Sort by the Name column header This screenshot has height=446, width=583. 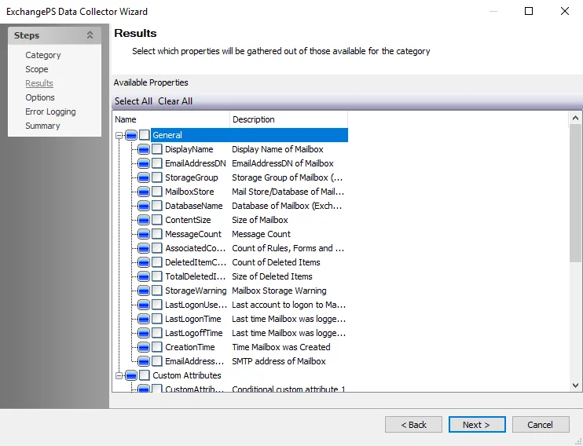click(x=171, y=119)
